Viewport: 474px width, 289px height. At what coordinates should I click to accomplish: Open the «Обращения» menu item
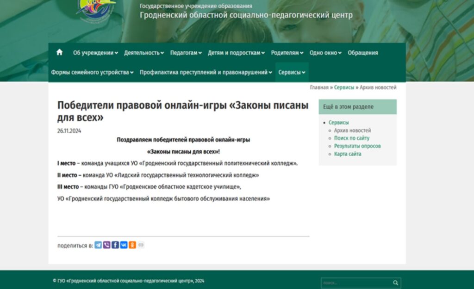(x=362, y=53)
